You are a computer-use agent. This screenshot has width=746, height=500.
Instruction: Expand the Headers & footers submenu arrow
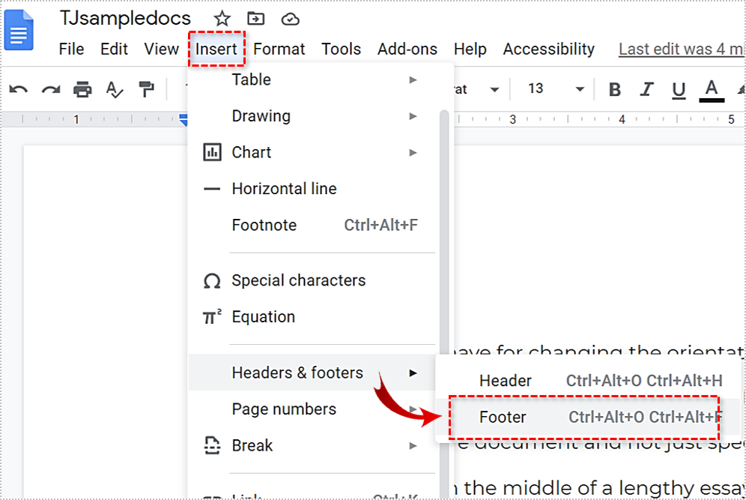(x=413, y=373)
